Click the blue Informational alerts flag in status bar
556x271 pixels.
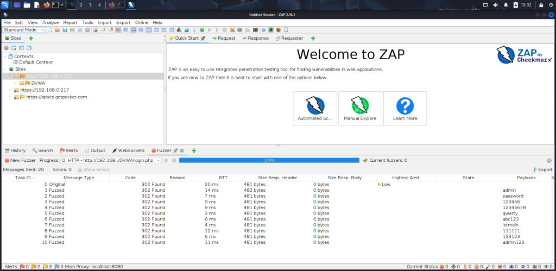tap(56, 267)
